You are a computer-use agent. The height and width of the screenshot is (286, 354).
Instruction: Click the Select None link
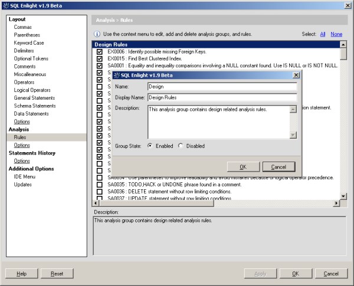coord(336,34)
